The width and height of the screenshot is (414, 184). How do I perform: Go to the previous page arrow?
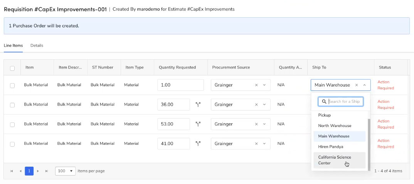click(x=20, y=171)
